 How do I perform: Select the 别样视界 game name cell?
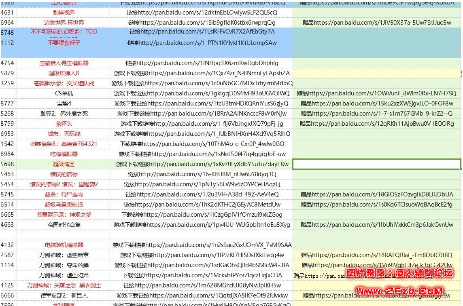(64, 13)
